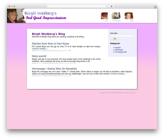The image size is (164, 139).
Task: Open comment bubble icon for Vernissage post
Action: tap(70, 76)
